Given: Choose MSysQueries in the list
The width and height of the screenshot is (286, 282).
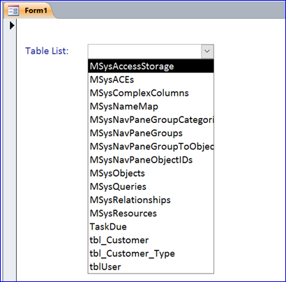Looking at the screenshot, I should click(151, 186).
